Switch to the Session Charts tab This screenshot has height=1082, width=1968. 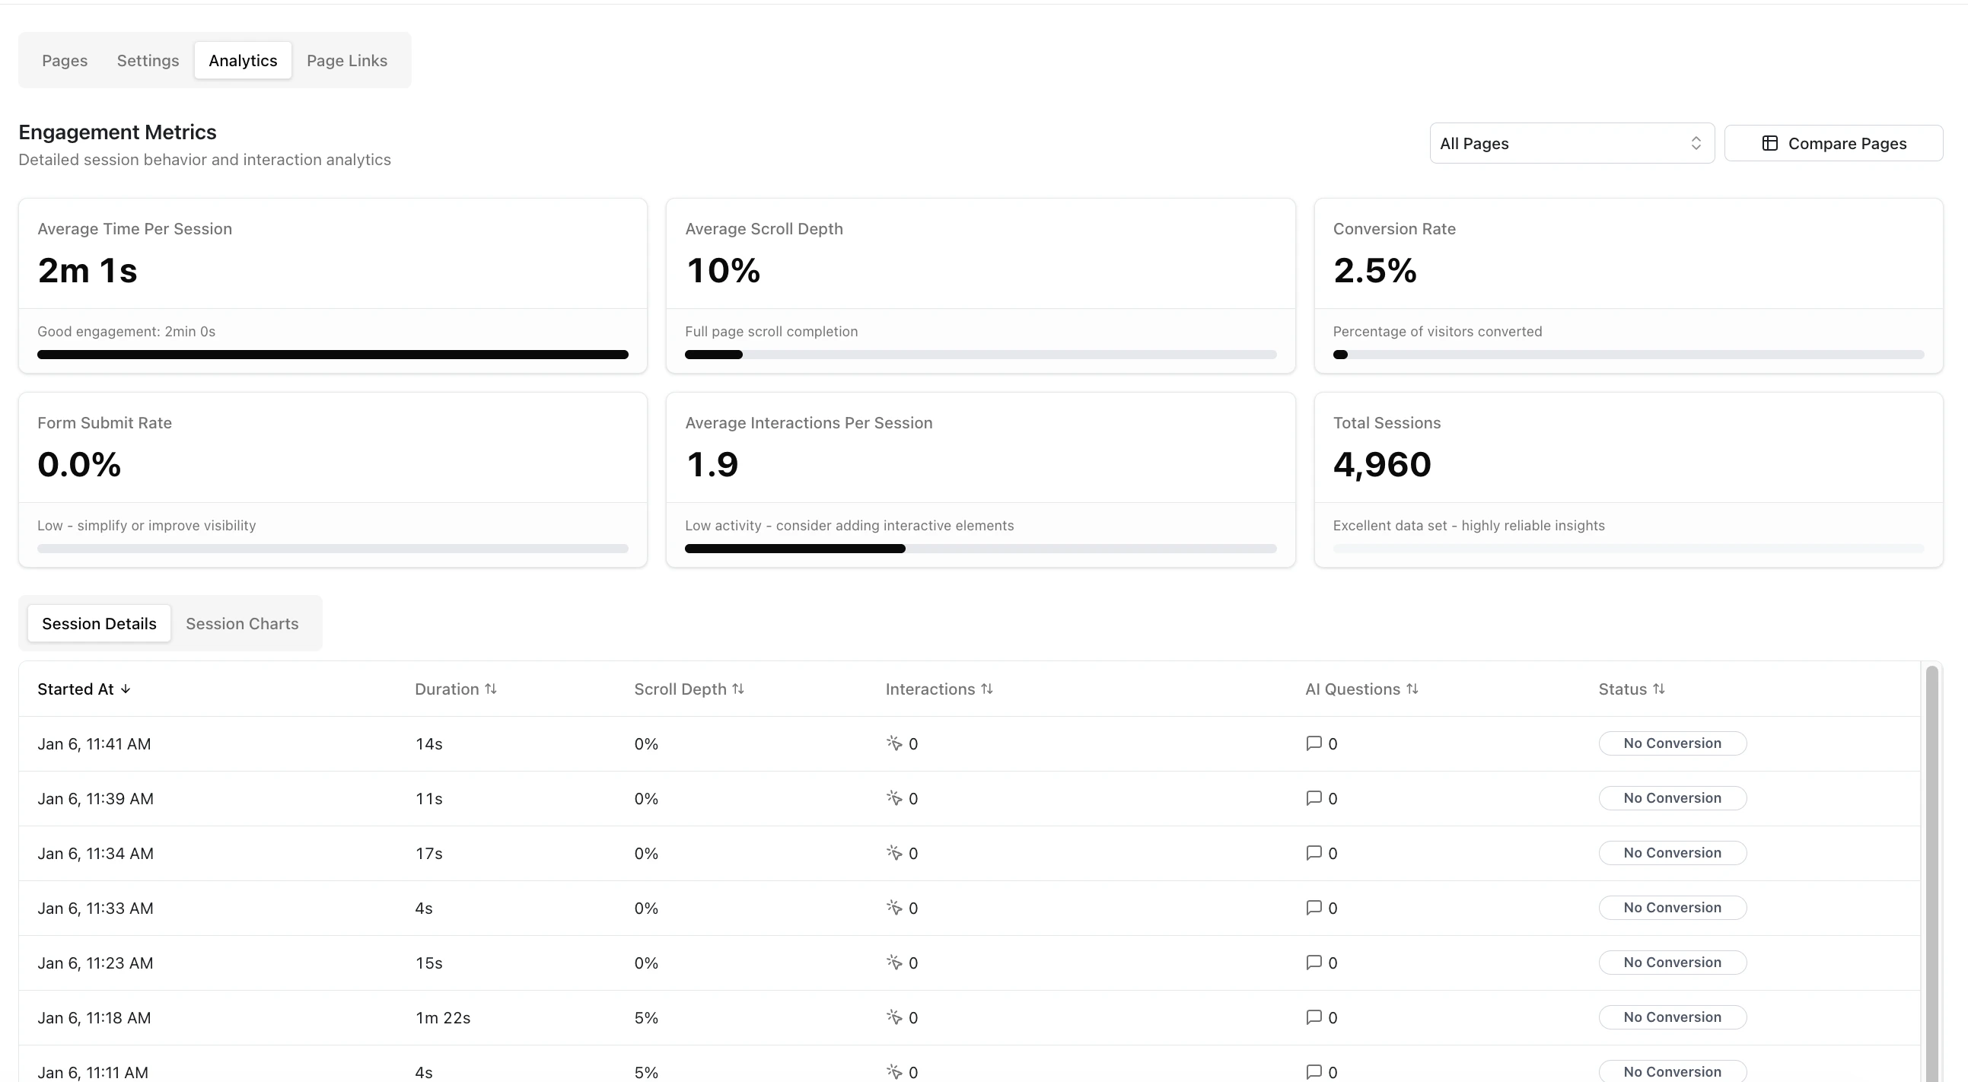point(242,623)
